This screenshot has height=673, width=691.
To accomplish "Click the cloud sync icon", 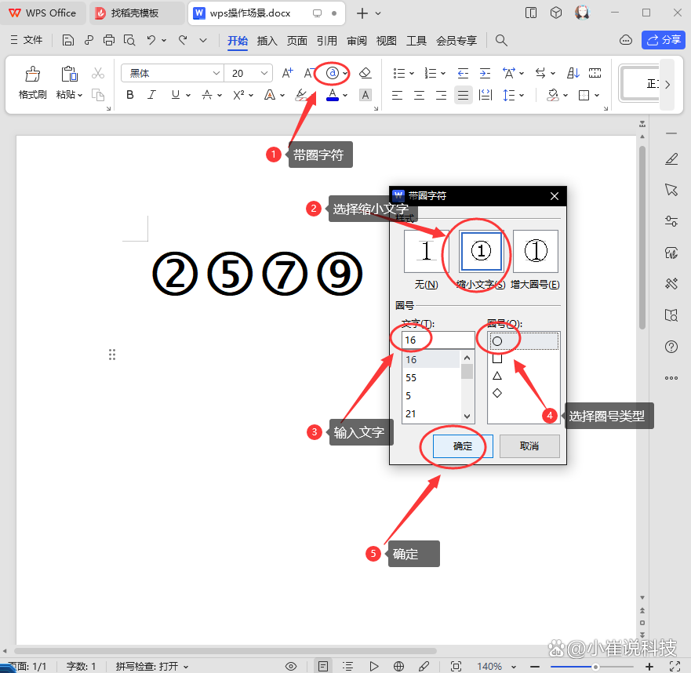I will click(626, 40).
